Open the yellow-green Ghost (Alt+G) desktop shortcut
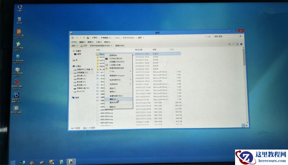 click(18, 46)
